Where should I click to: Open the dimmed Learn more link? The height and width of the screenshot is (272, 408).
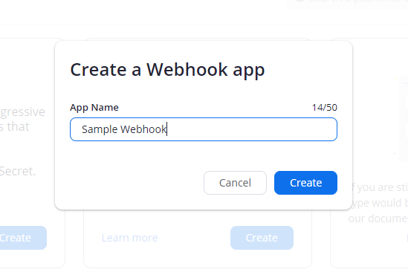pyautogui.click(x=129, y=238)
